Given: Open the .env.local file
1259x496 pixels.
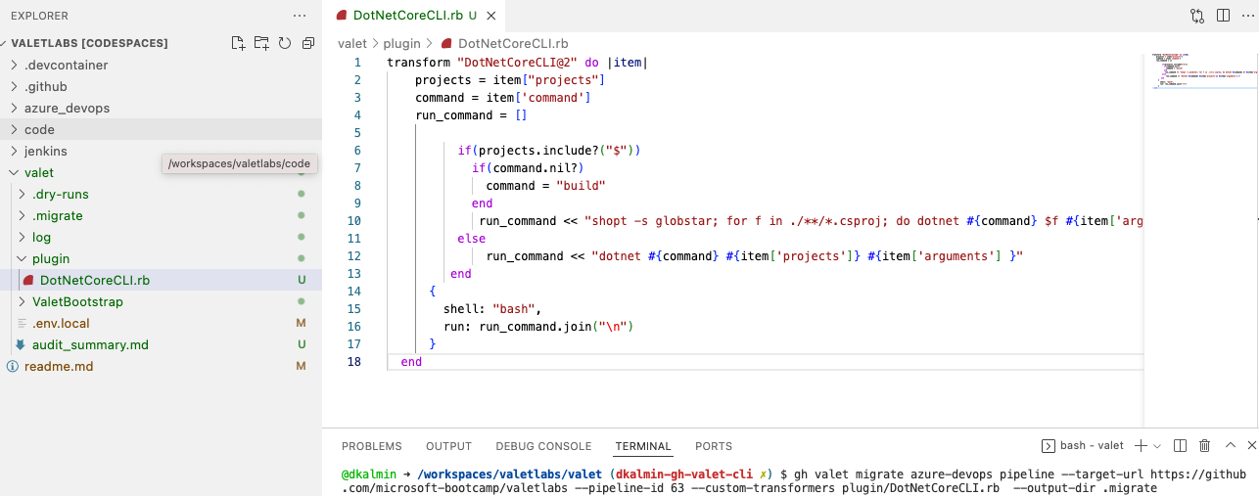Looking at the screenshot, I should [161, 323].
